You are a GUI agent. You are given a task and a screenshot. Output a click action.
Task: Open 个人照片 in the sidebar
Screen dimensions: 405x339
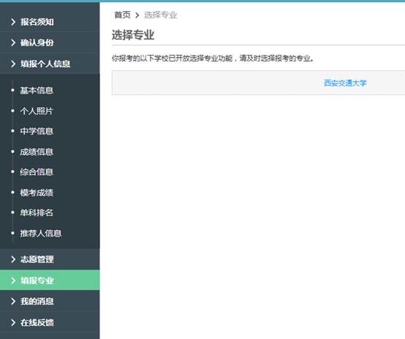37,111
